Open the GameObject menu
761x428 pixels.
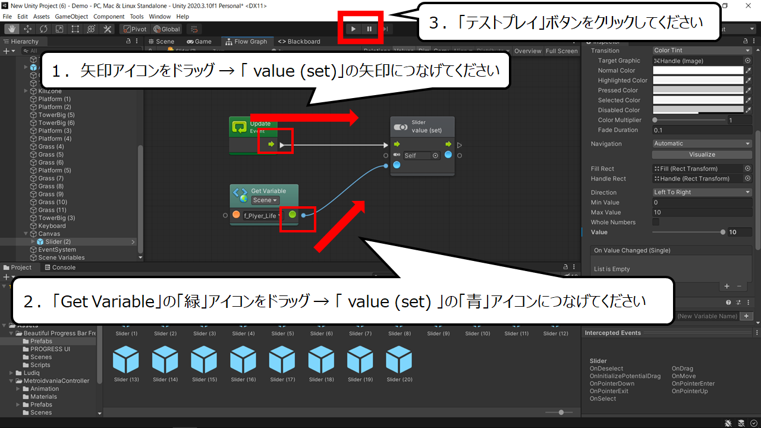71,17
